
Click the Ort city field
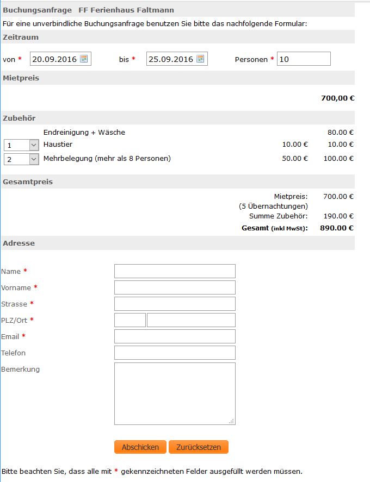[191, 320]
